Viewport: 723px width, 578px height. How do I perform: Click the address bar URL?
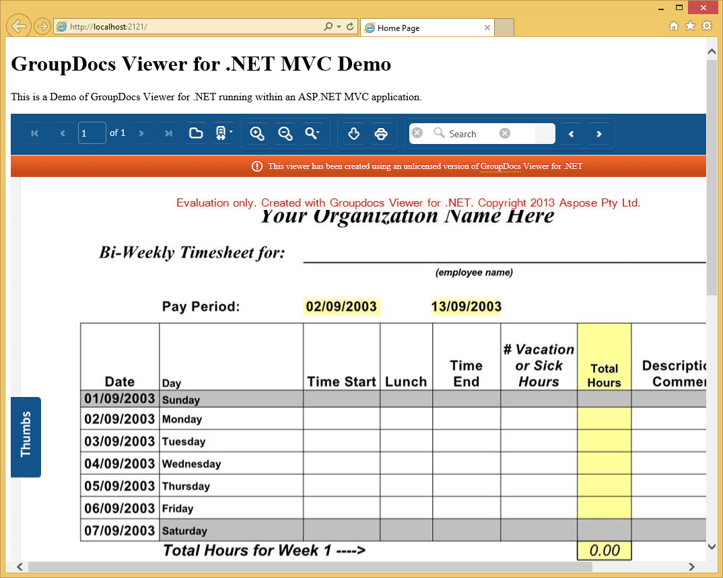[109, 27]
